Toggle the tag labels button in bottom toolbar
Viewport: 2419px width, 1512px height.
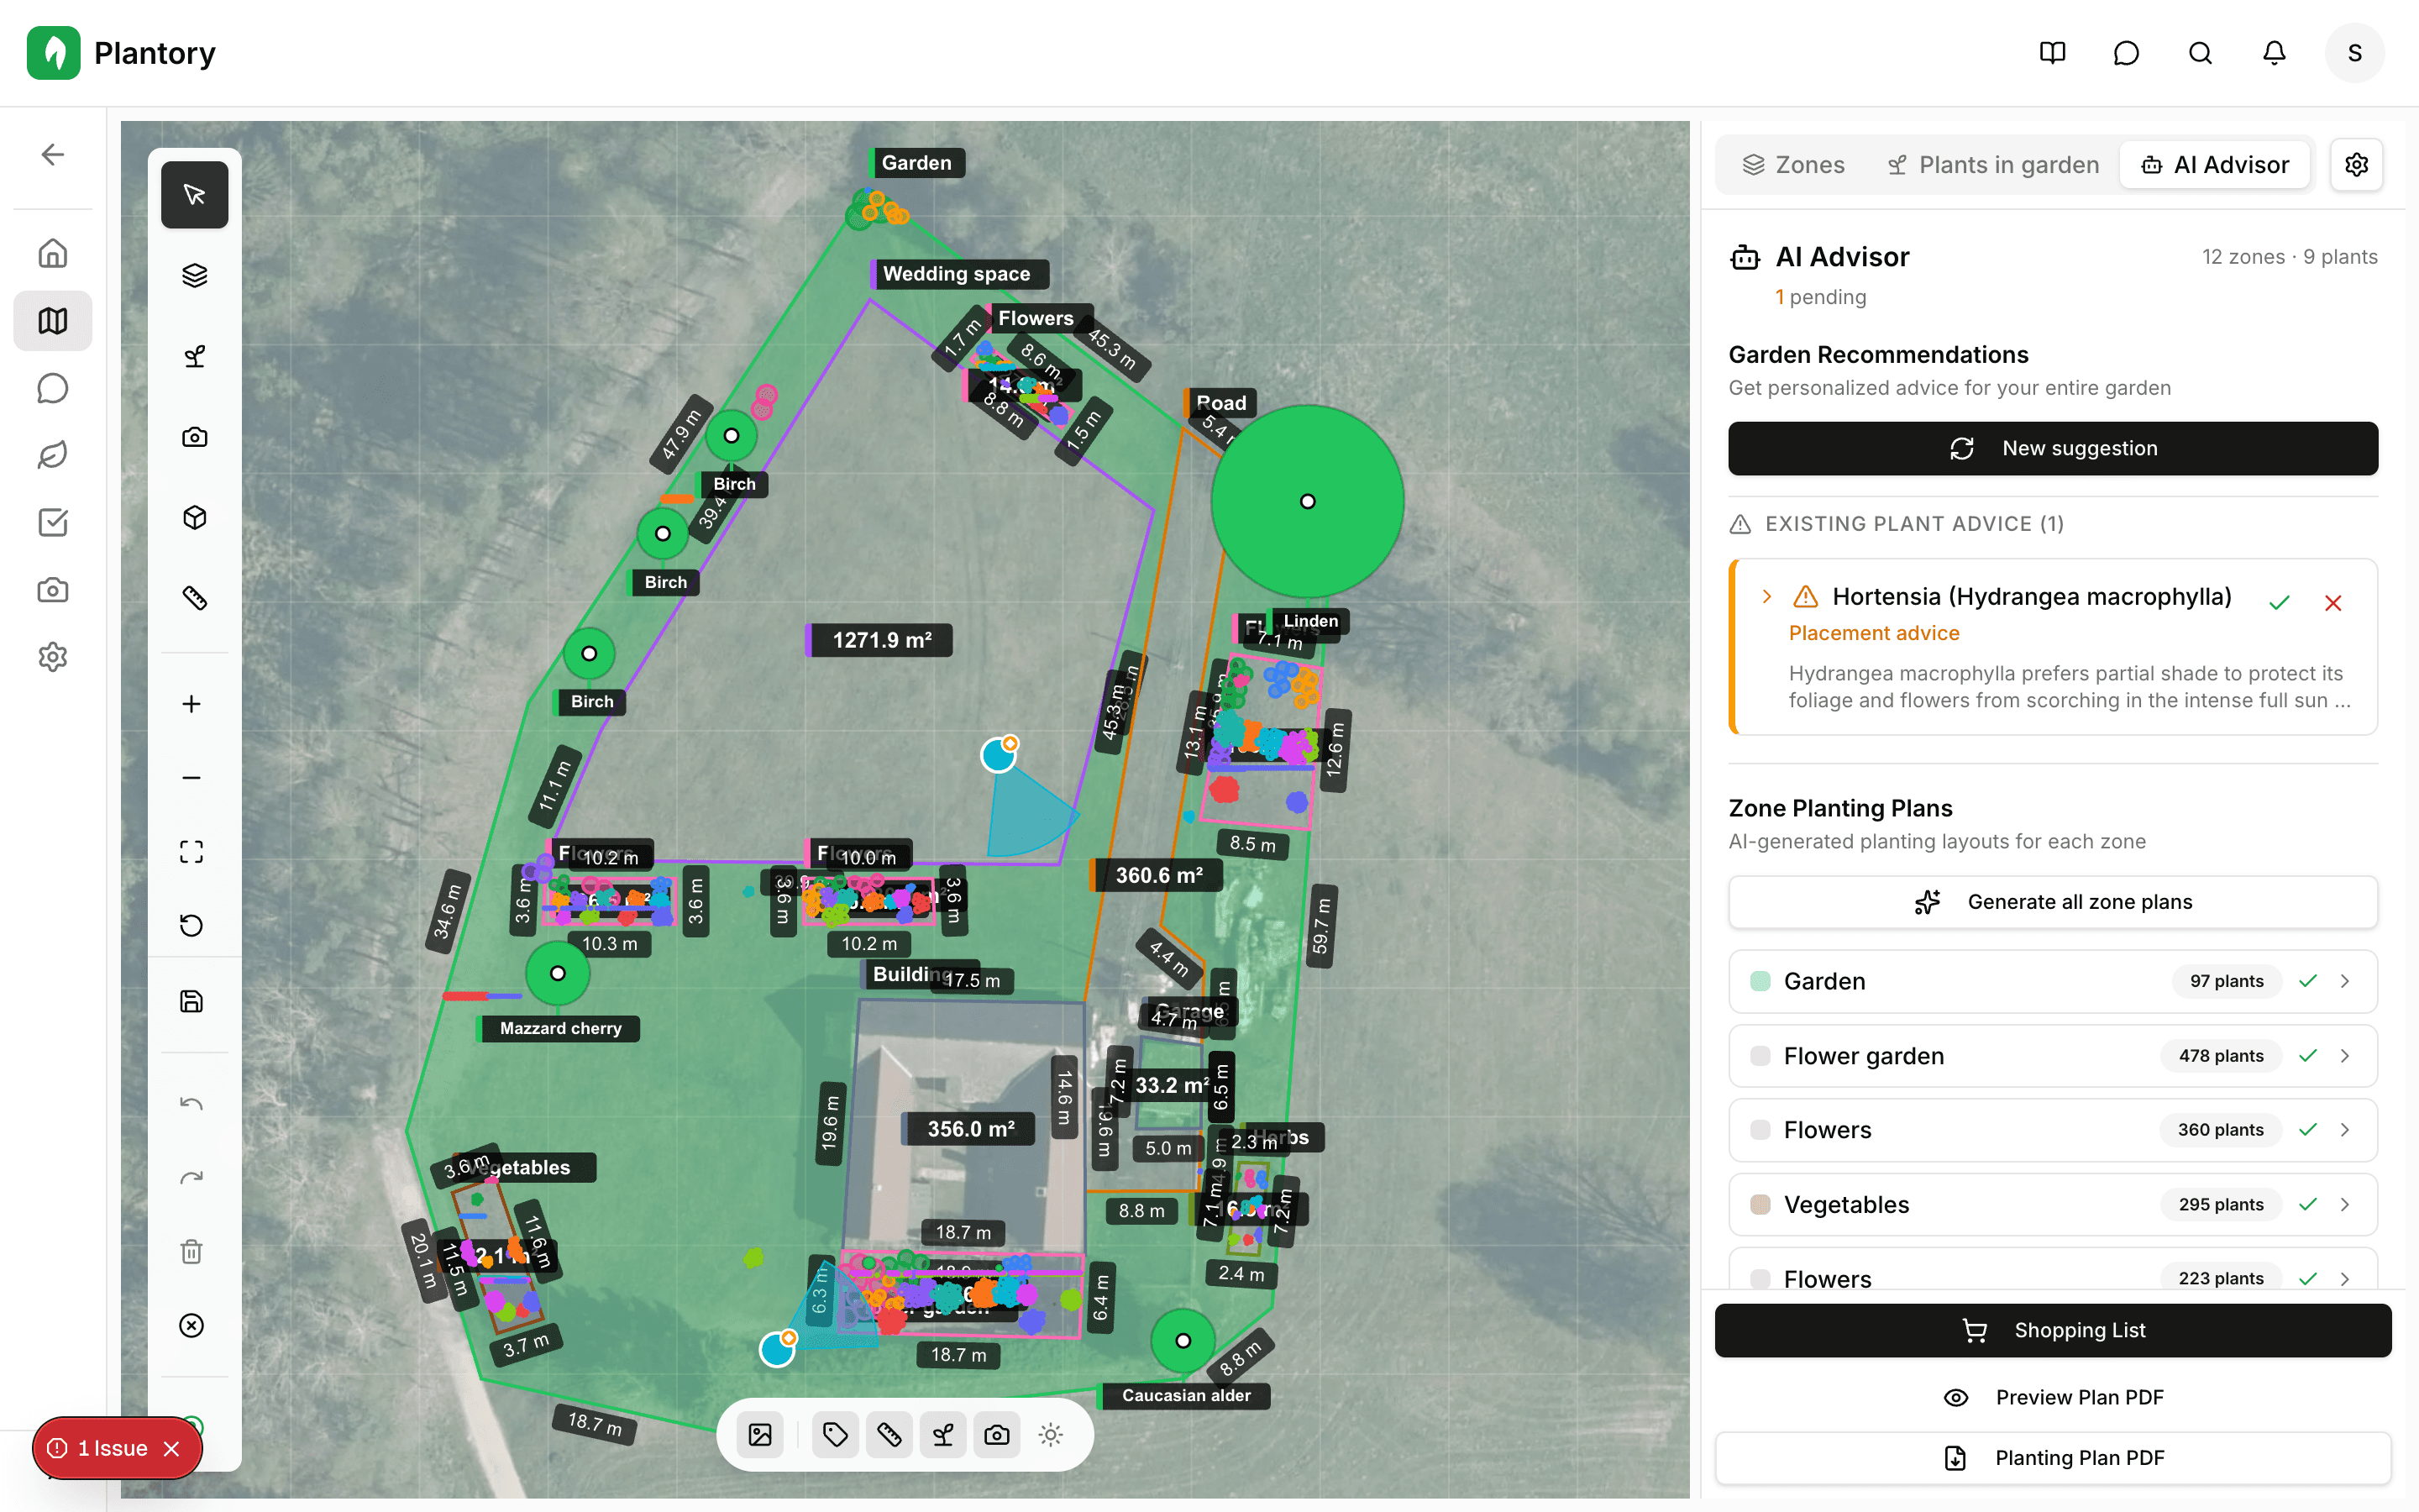click(835, 1435)
